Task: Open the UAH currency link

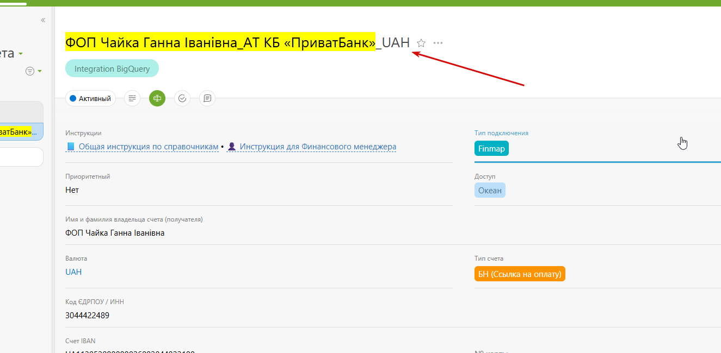Action: tap(73, 272)
